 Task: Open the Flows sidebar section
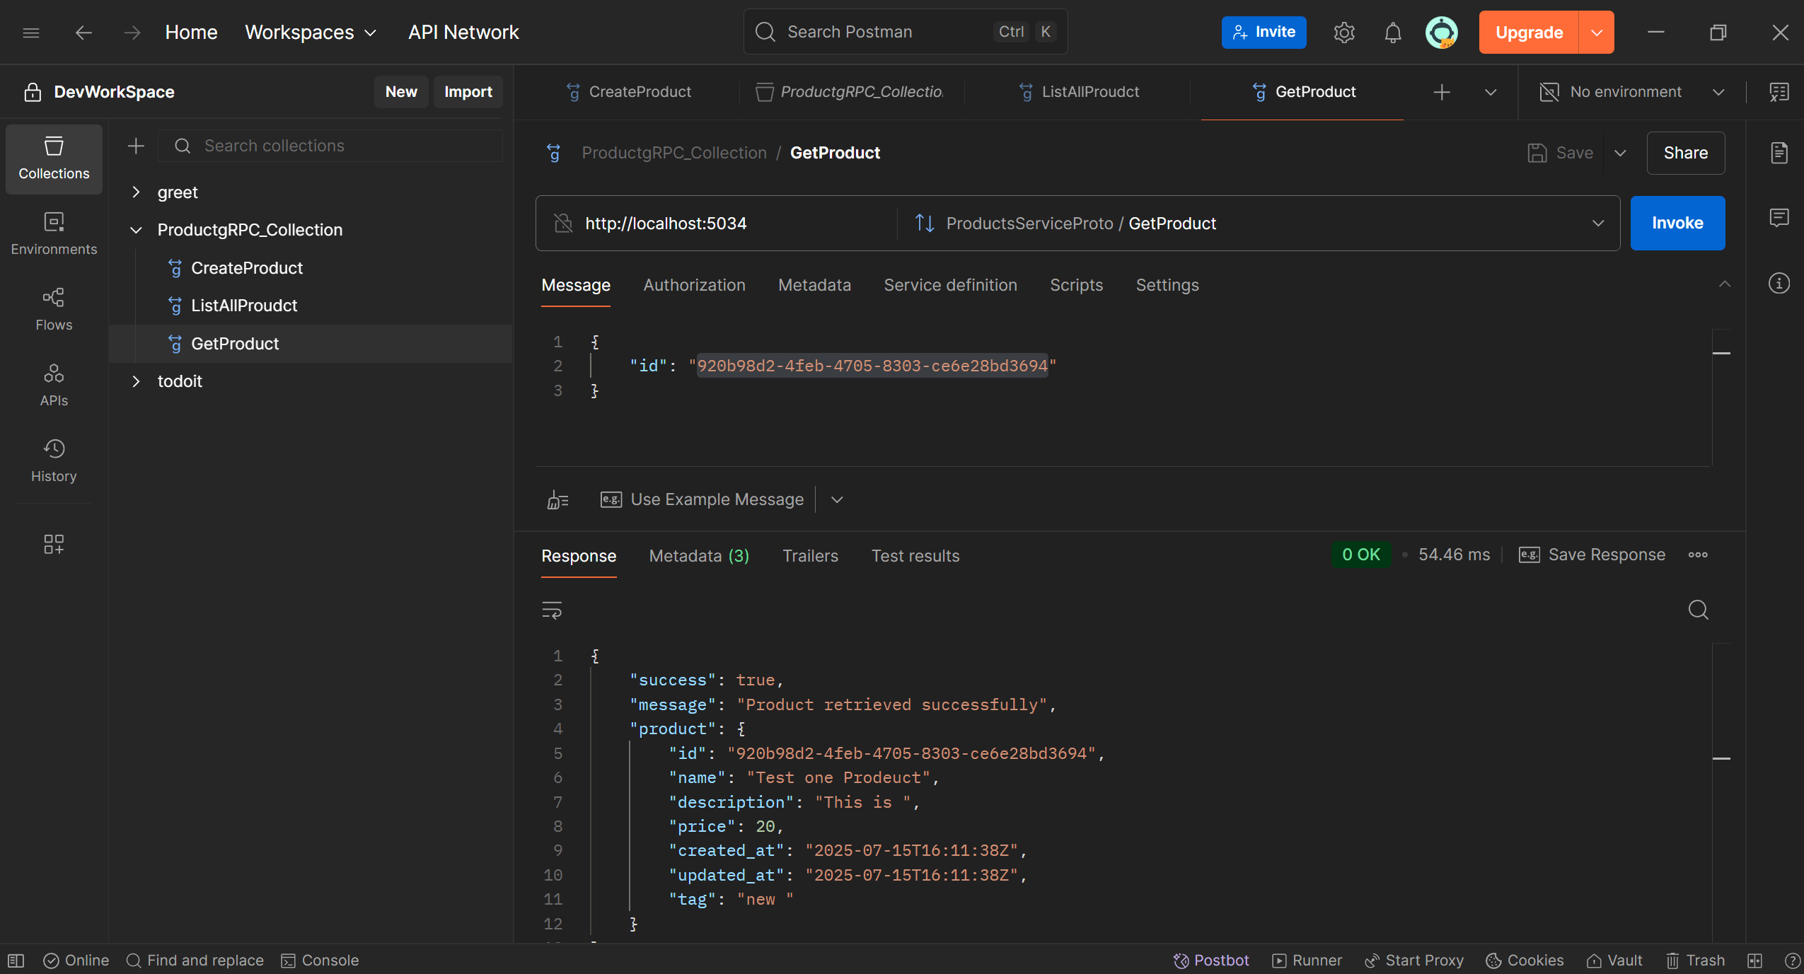point(54,309)
